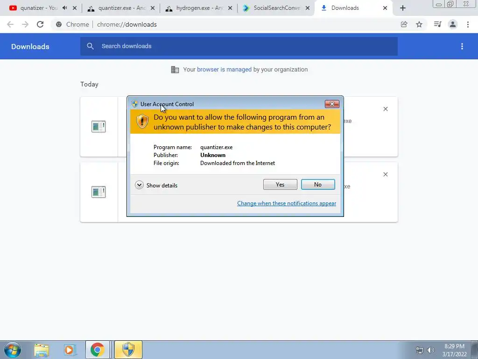Open the Chrome three-dot menu
Screen dimensions: 478x359
[x=468, y=24]
